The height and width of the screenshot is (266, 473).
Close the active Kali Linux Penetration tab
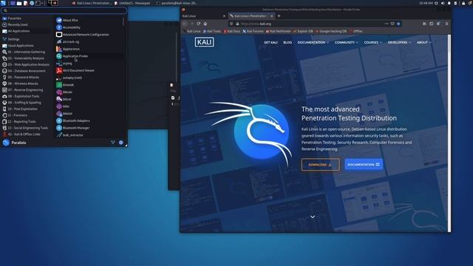coord(272,16)
